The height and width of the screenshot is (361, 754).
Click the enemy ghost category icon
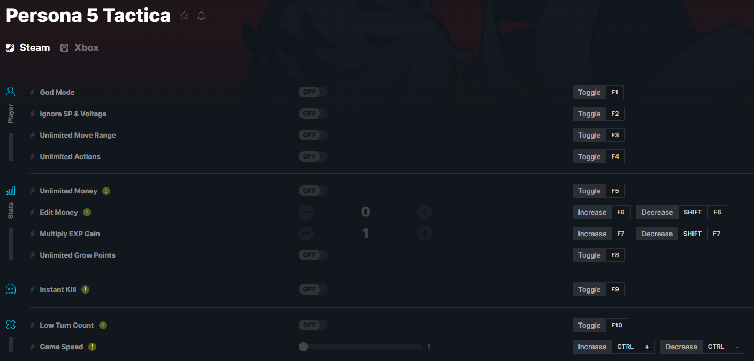click(x=11, y=289)
